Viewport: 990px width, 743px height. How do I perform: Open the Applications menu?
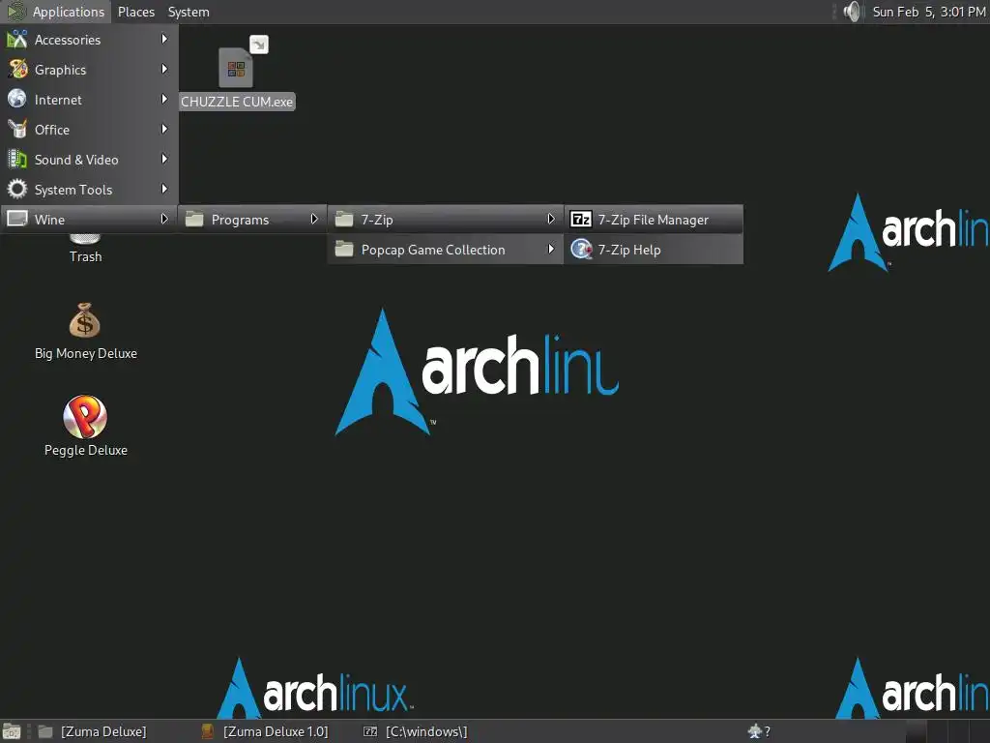click(x=55, y=12)
